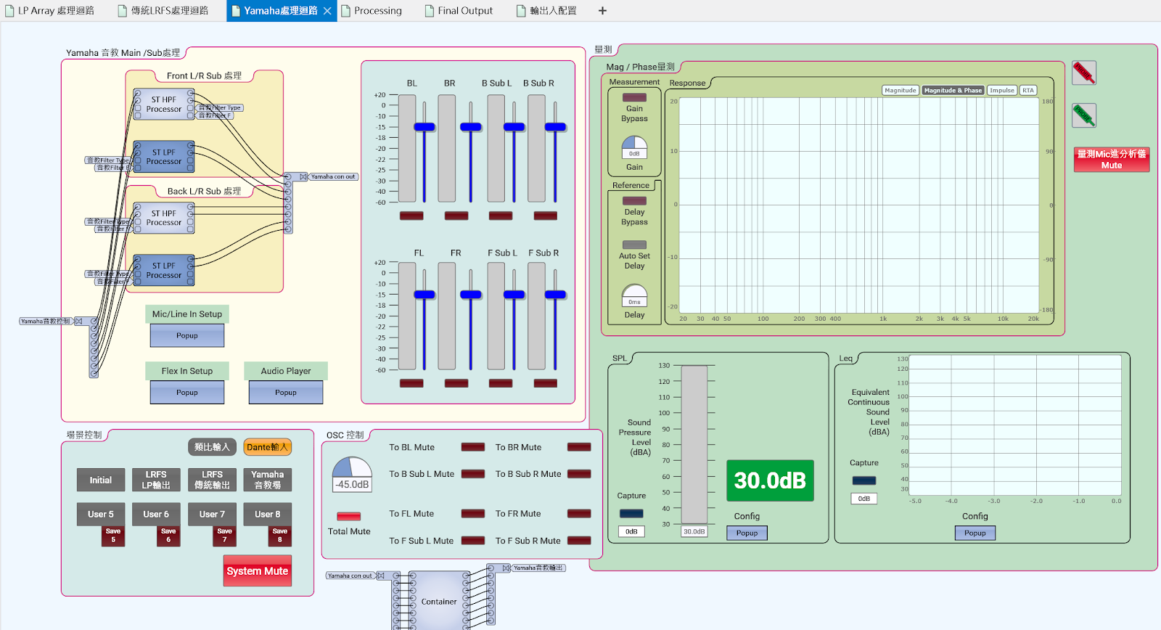Click the Dante輸入 button
1161x630 pixels.
268,447
